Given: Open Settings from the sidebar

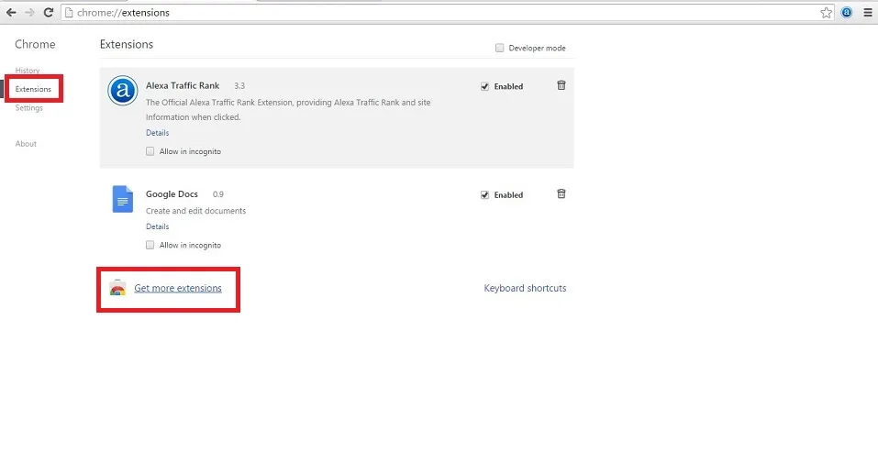Looking at the screenshot, I should click(29, 107).
